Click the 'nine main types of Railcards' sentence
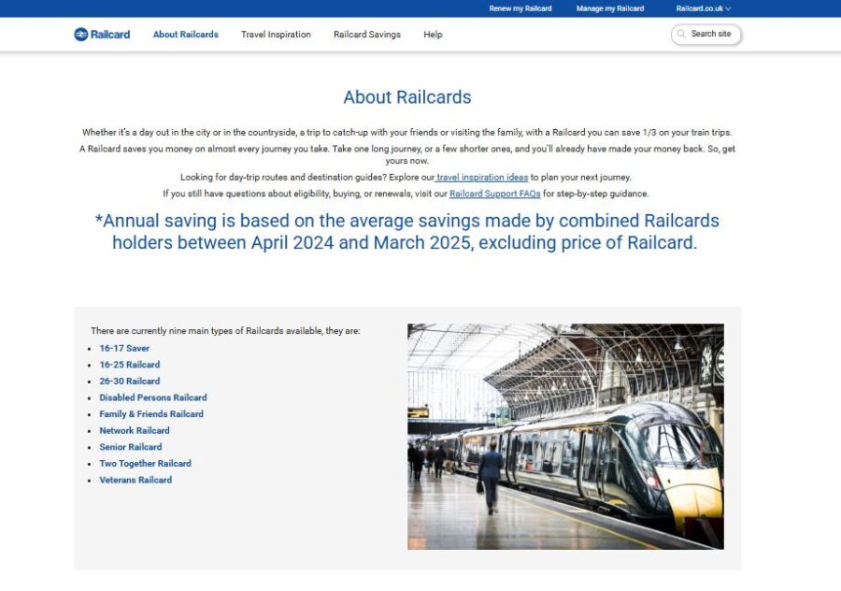 coord(225,331)
